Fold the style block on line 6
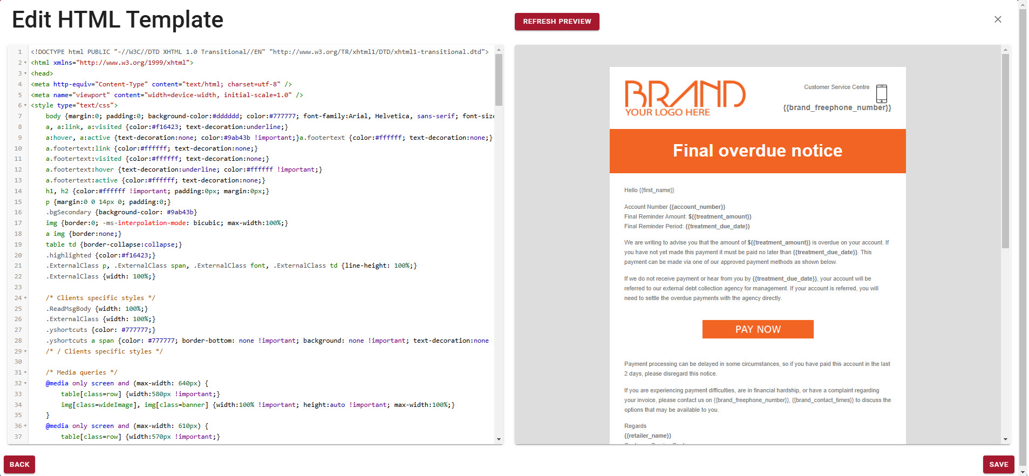 tap(25, 105)
